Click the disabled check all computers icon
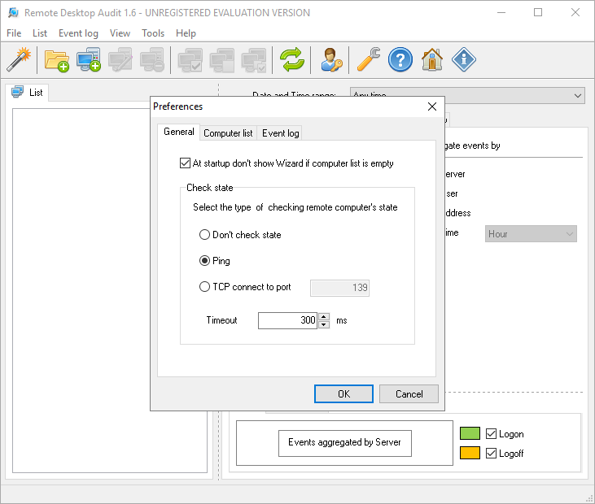This screenshot has width=595, height=504. tap(190, 59)
